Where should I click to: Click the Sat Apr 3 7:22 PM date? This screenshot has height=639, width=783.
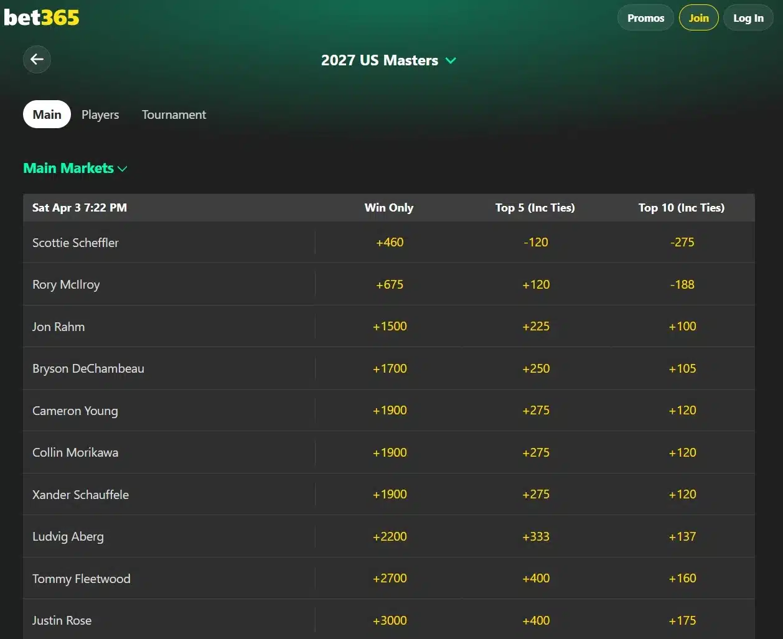click(80, 208)
